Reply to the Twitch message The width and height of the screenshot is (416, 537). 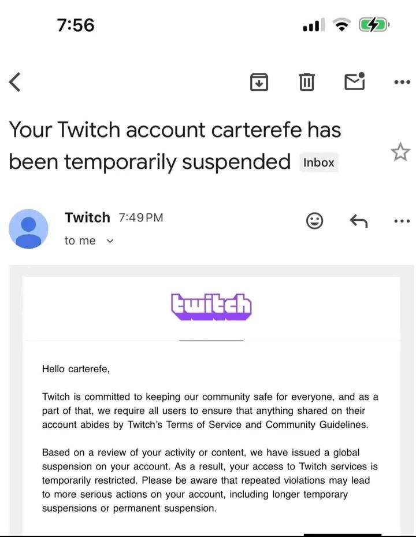pos(359,220)
